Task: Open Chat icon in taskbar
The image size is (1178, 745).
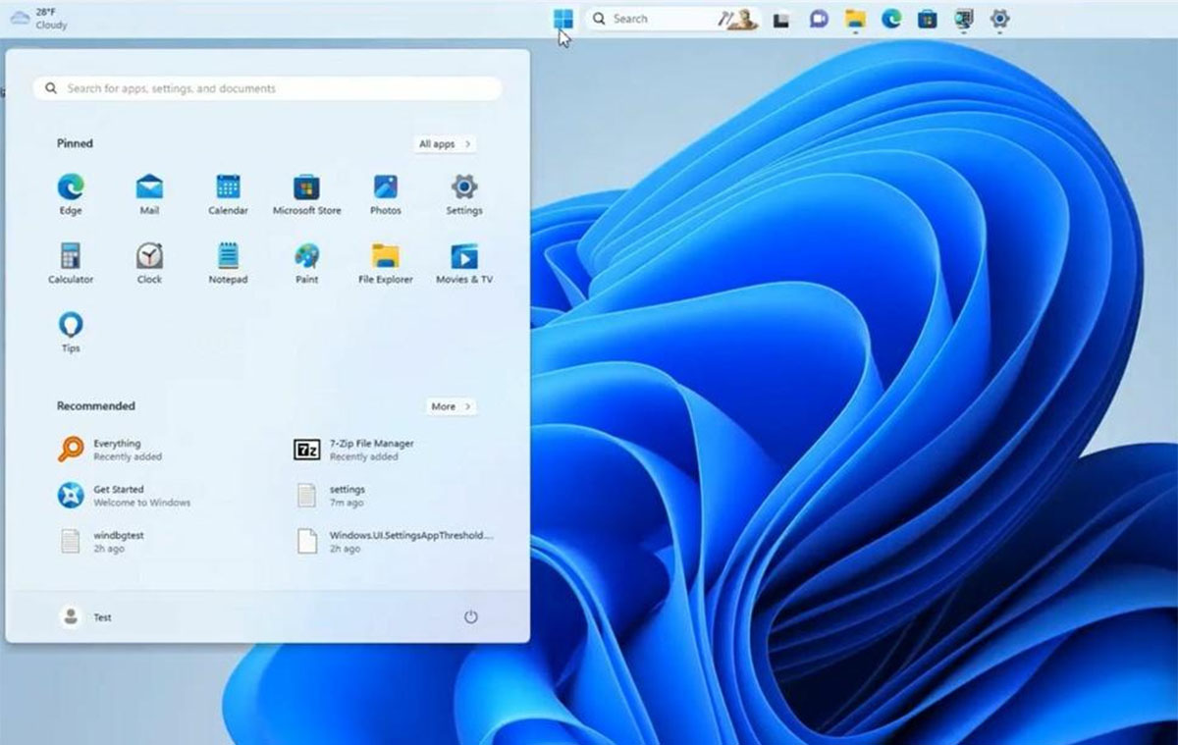Action: 819,19
